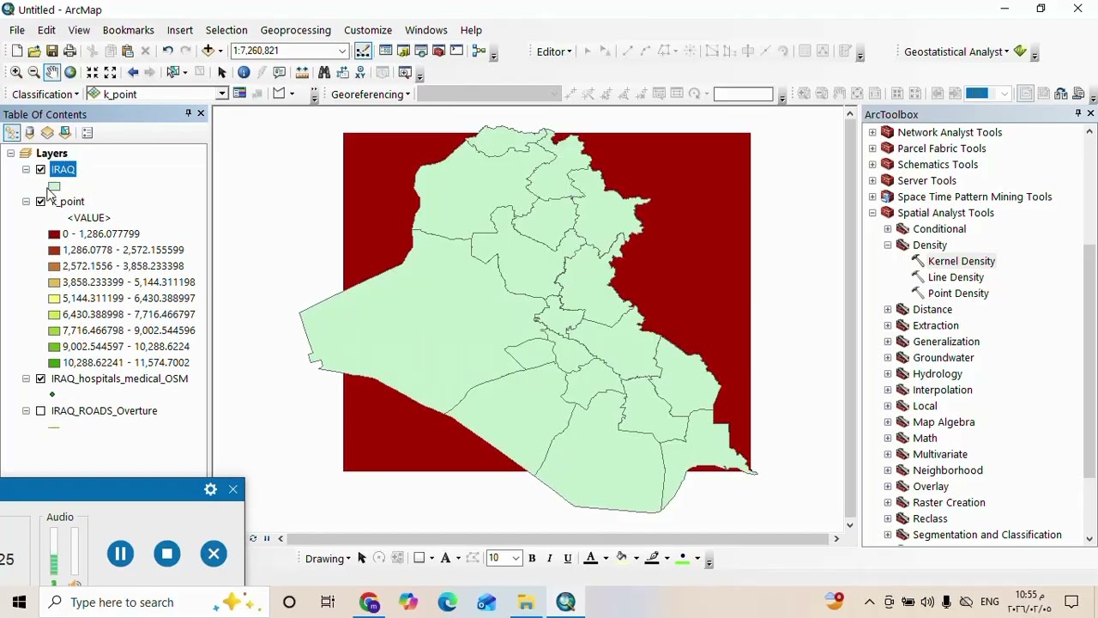This screenshot has width=1098, height=618.
Task: Select the Select Elements arrow tool
Action: pyautogui.click(x=222, y=73)
